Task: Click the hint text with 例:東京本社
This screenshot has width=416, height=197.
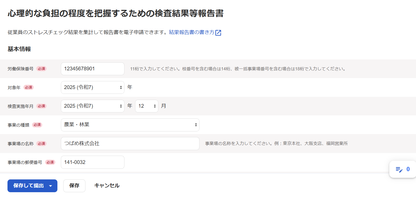Action: [x=276, y=143]
